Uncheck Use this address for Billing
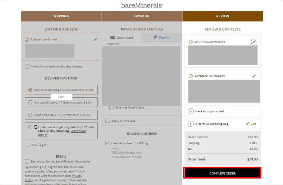The image size is (283, 185). tap(108, 143)
